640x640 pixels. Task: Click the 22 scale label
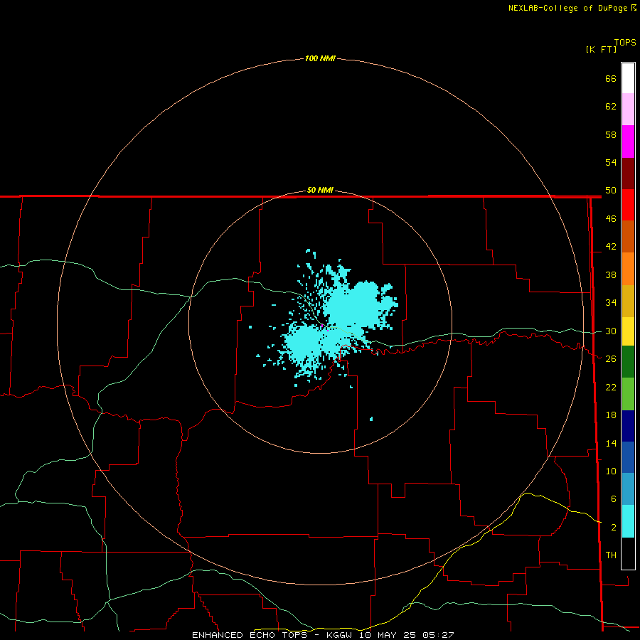pos(611,387)
